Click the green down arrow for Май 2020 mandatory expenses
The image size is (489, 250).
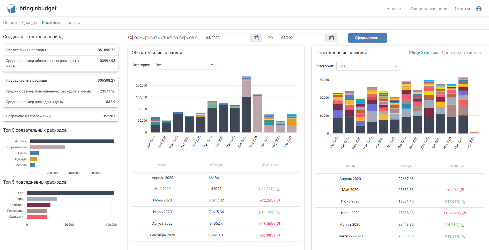point(278,189)
